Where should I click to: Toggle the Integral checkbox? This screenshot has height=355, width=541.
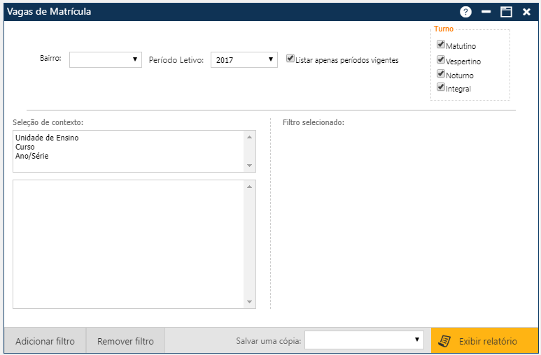pyautogui.click(x=441, y=87)
